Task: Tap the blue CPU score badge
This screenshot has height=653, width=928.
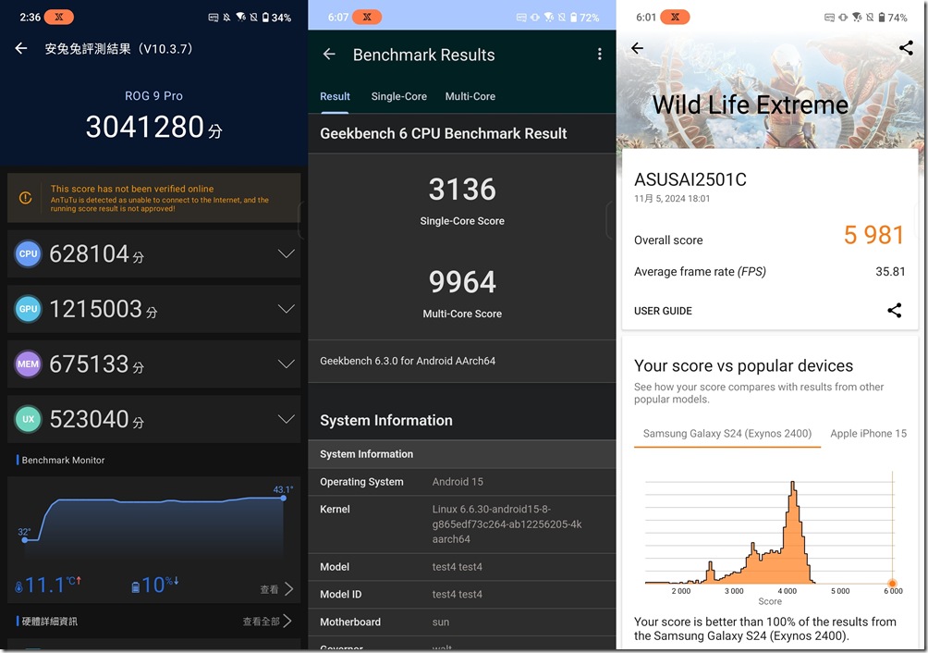Action: (x=29, y=253)
